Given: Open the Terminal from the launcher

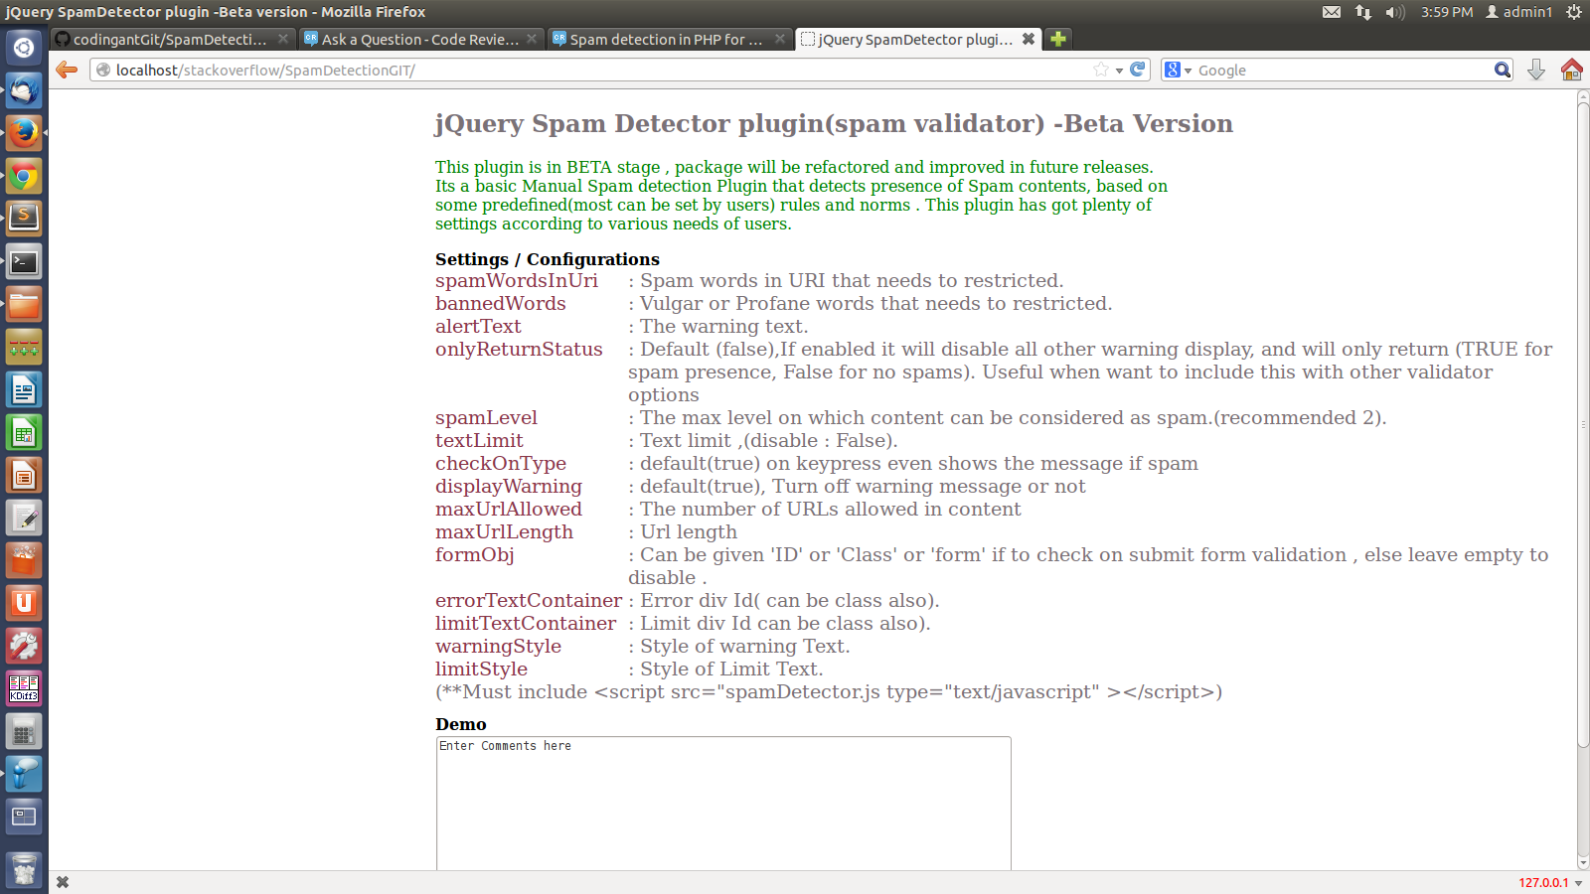Looking at the screenshot, I should pyautogui.click(x=24, y=262).
